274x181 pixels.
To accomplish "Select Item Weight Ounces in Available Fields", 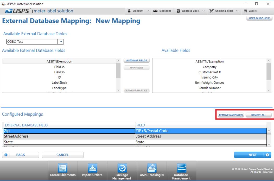I will pyautogui.click(x=209, y=82).
